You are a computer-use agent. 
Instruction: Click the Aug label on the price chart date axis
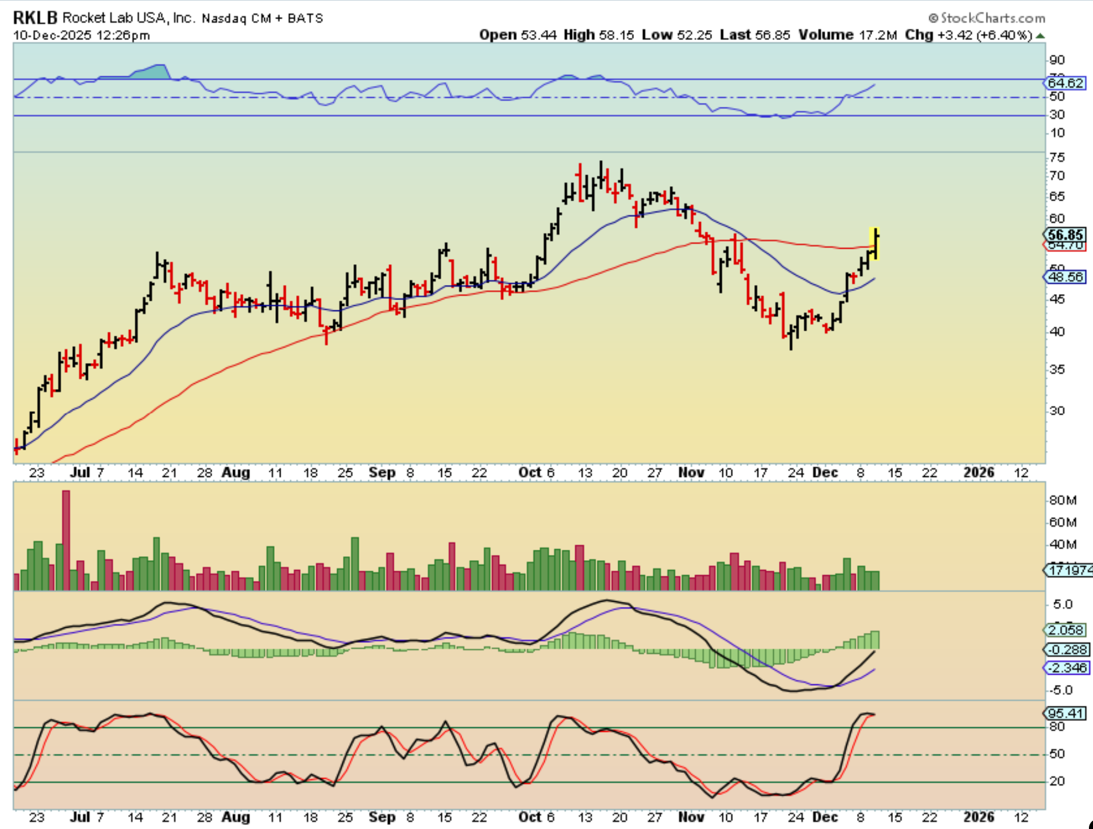pos(236,473)
